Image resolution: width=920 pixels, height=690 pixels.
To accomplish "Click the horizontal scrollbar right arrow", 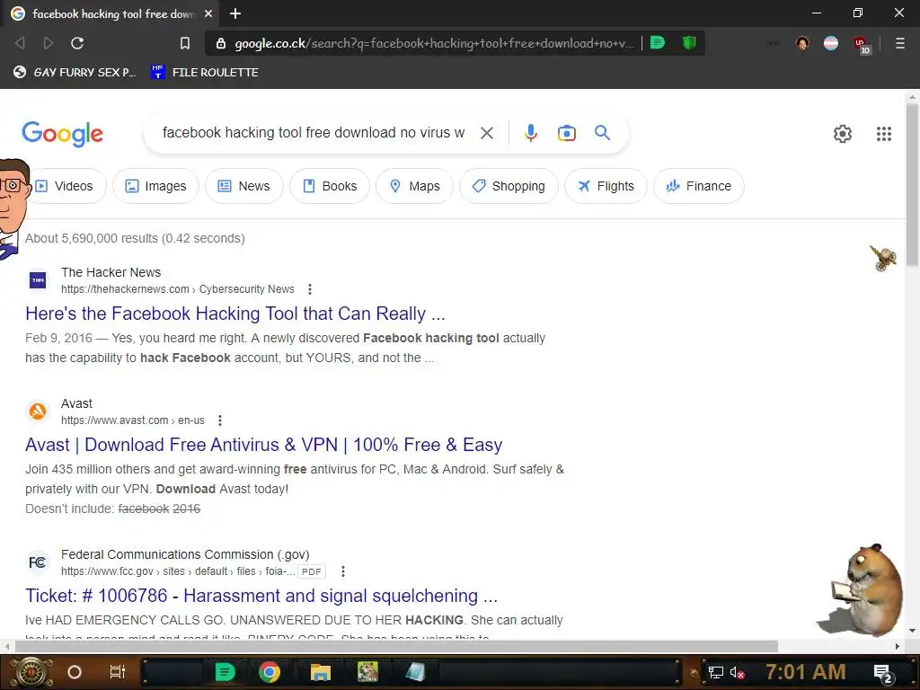I will 898,647.
